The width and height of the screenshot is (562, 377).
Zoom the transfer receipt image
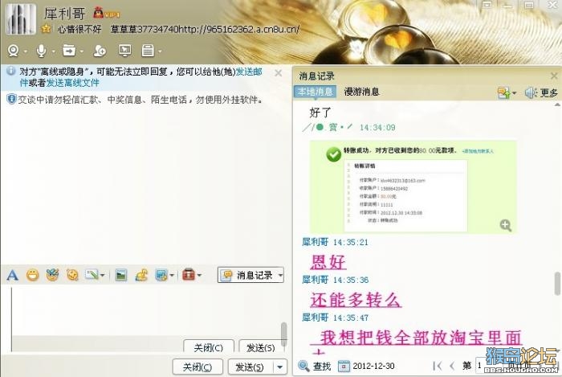(x=505, y=225)
